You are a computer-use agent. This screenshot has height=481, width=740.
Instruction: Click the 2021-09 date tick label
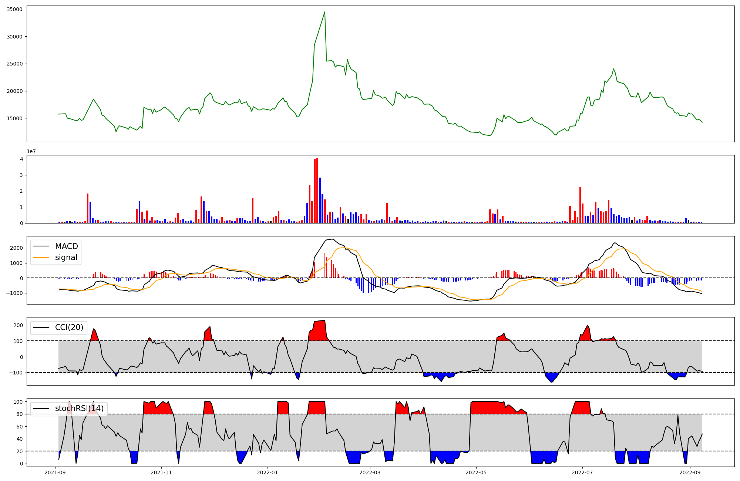pyautogui.click(x=55, y=472)
